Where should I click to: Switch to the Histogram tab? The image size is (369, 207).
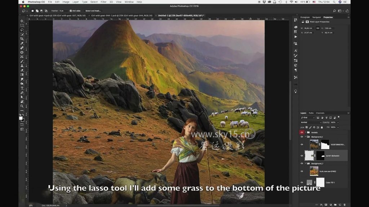tap(305, 17)
